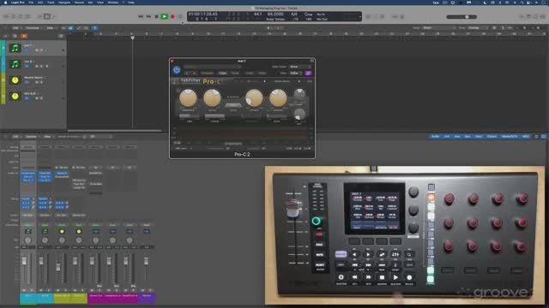
Task: Record-enable the Inst 8 track
Action: click(x=46, y=66)
